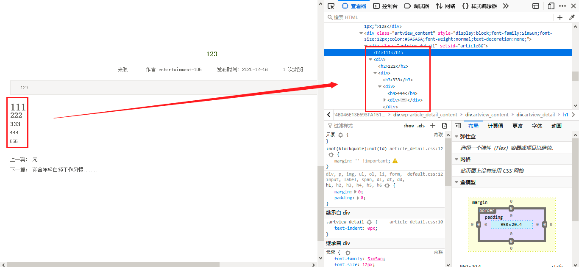
Task: Click the SimSun font-family value
Action: pos(374,259)
